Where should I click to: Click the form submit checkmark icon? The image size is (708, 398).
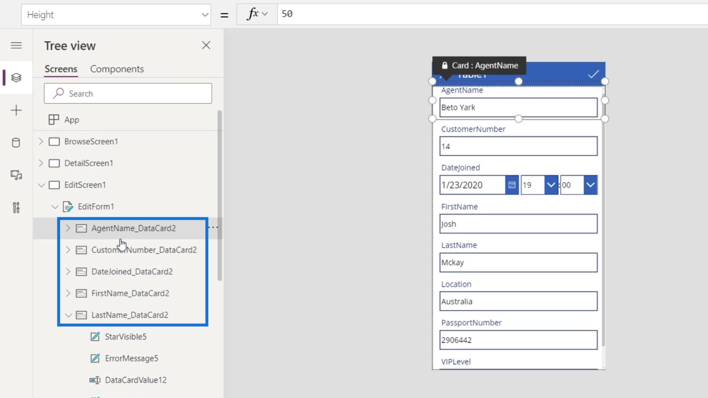[593, 74]
